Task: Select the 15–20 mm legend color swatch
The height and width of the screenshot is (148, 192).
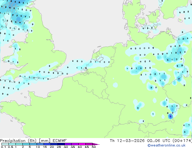Action: 47,144
